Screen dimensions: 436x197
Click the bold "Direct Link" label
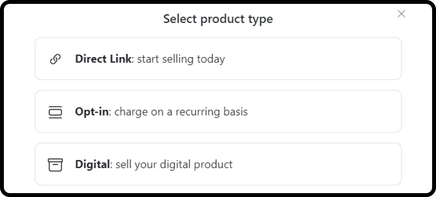click(103, 59)
